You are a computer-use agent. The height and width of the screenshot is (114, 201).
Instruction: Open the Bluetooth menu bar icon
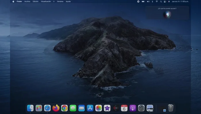click(x=152, y=1)
